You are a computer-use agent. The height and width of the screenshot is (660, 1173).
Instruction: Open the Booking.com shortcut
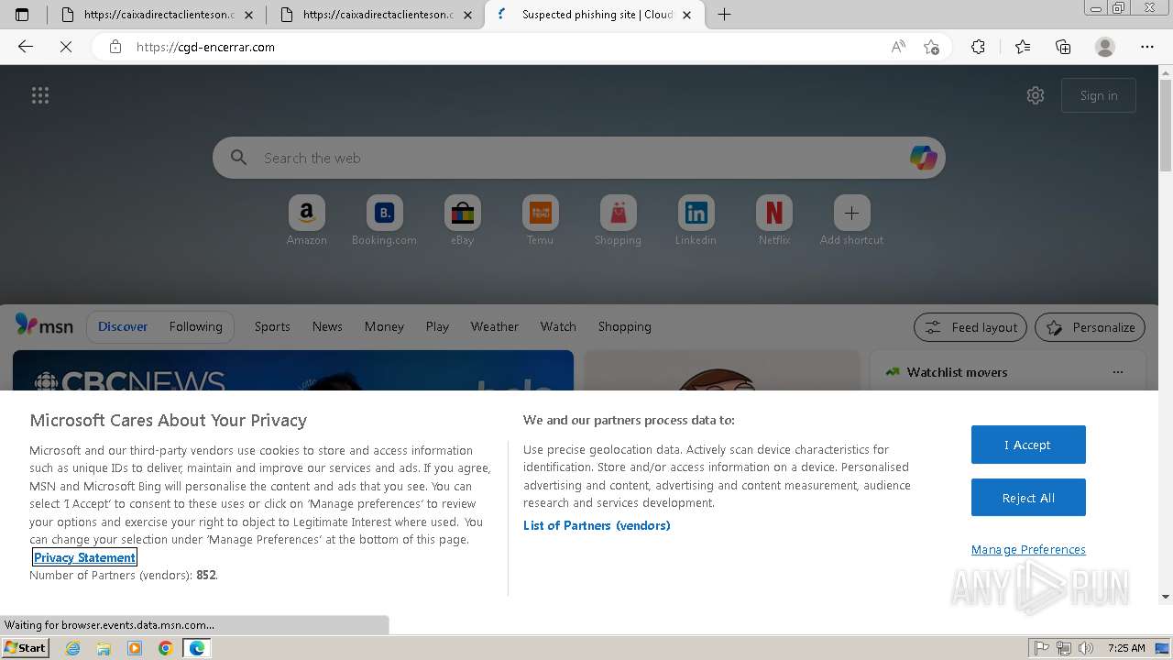coord(384,220)
